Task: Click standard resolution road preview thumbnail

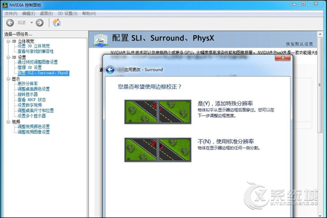Action: (x=158, y=150)
